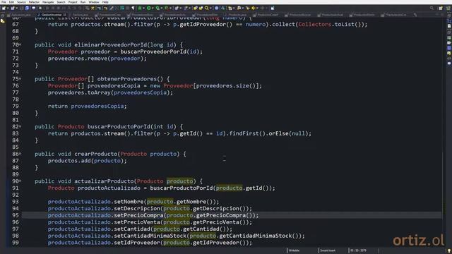
Task: Click line number 79 in gutter
Action: coord(16,107)
